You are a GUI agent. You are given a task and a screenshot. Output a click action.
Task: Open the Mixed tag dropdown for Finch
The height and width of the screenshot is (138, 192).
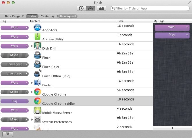[x=15, y=55]
